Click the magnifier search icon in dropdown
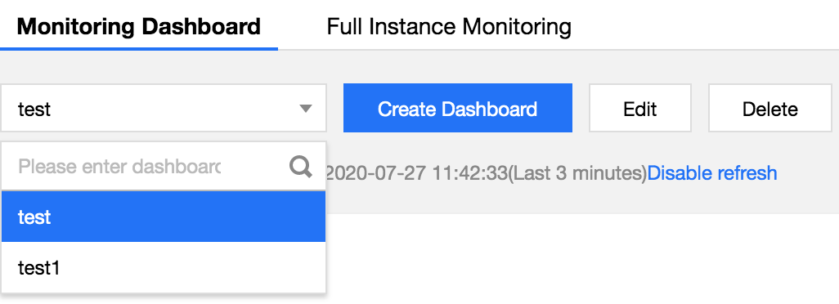 pos(301,167)
